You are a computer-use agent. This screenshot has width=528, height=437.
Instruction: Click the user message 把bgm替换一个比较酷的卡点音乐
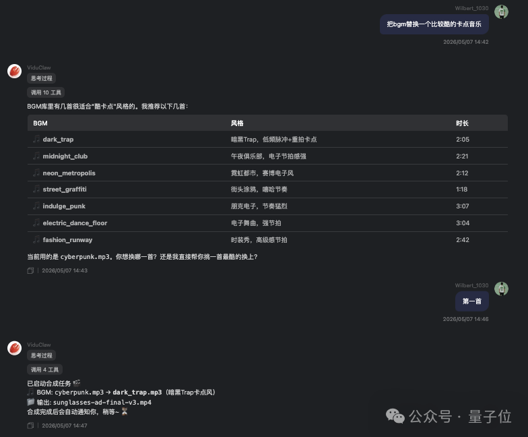point(434,24)
